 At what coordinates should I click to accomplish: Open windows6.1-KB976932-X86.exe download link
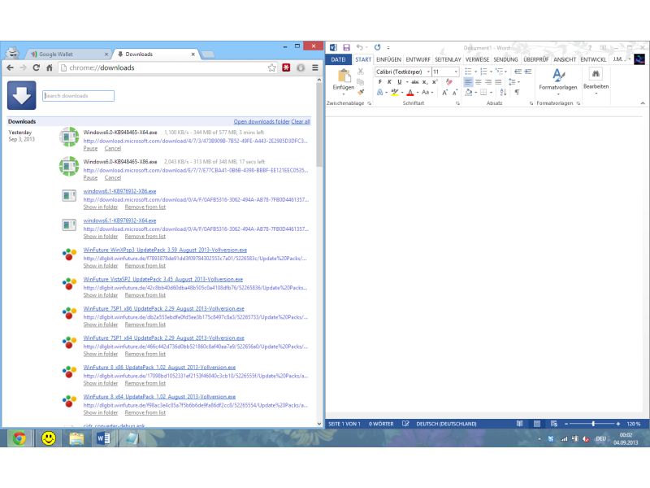[x=119, y=191]
